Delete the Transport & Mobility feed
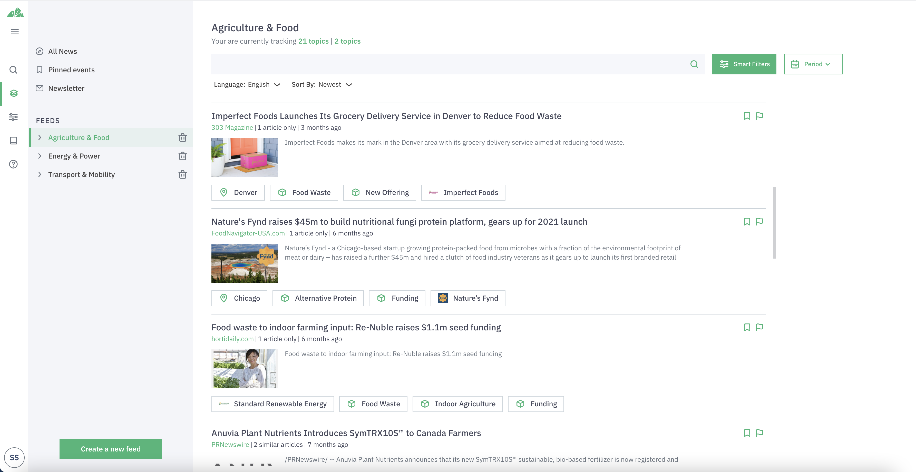This screenshot has height=472, width=916. 182,174
